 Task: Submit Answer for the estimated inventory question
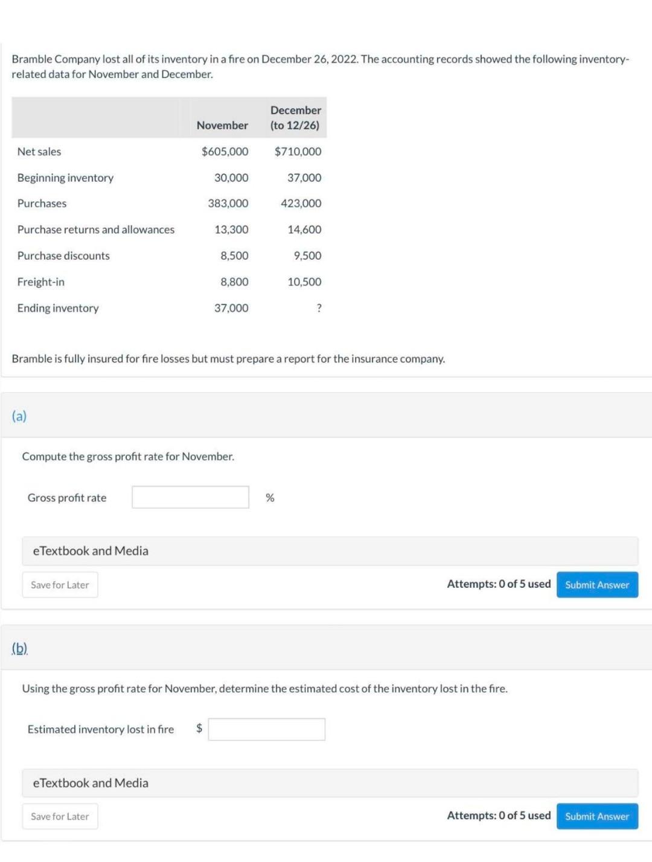pyautogui.click(x=596, y=816)
